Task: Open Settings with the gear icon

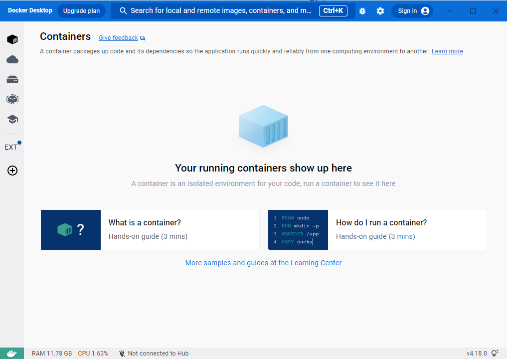Action: click(x=380, y=11)
